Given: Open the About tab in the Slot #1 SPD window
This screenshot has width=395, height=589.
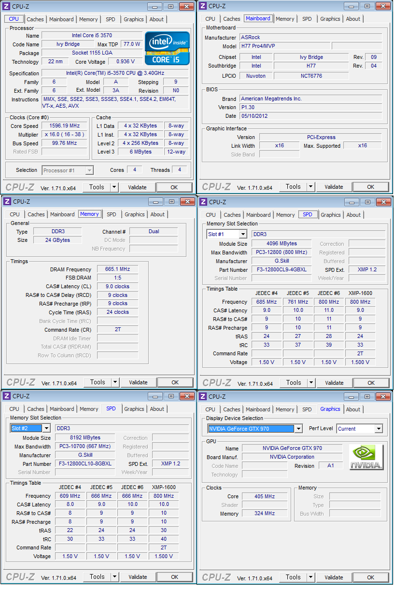Looking at the screenshot, I should [353, 215].
